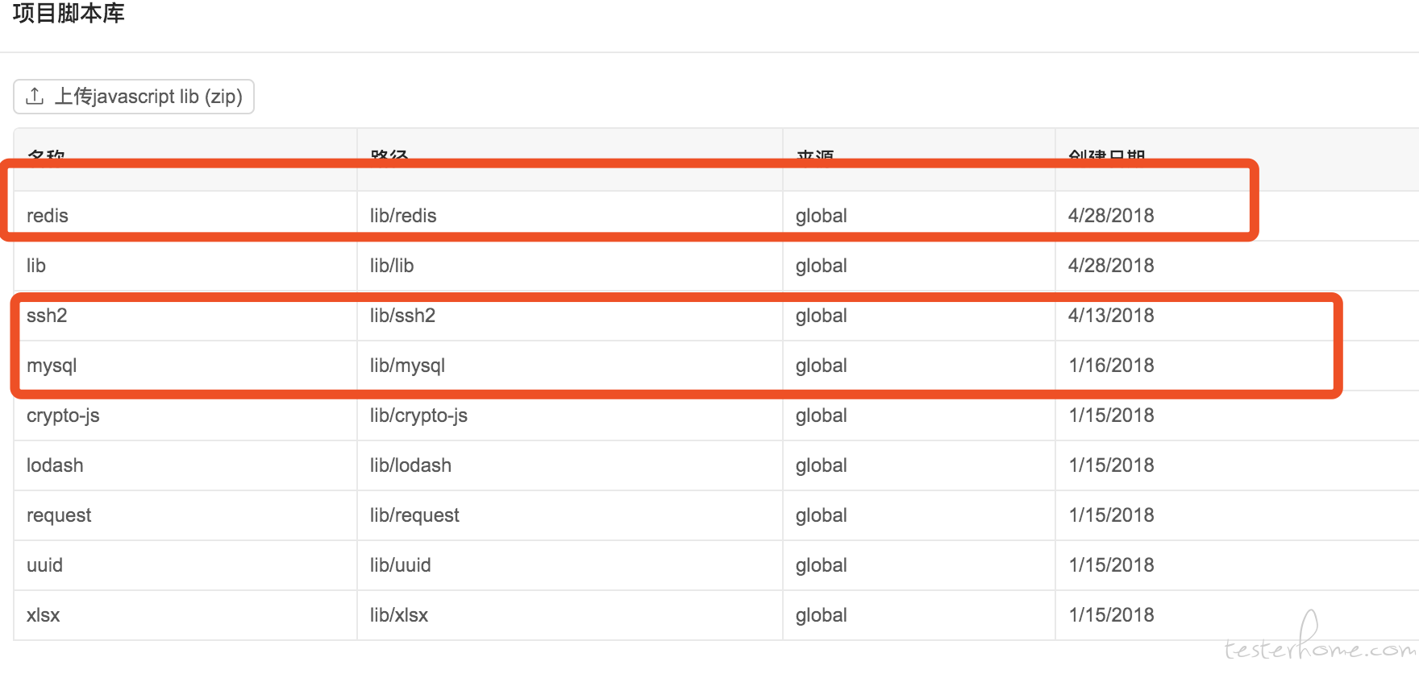1419x678 pixels.
Task: Click the lib/xlsx path cell
Action: 399,615
